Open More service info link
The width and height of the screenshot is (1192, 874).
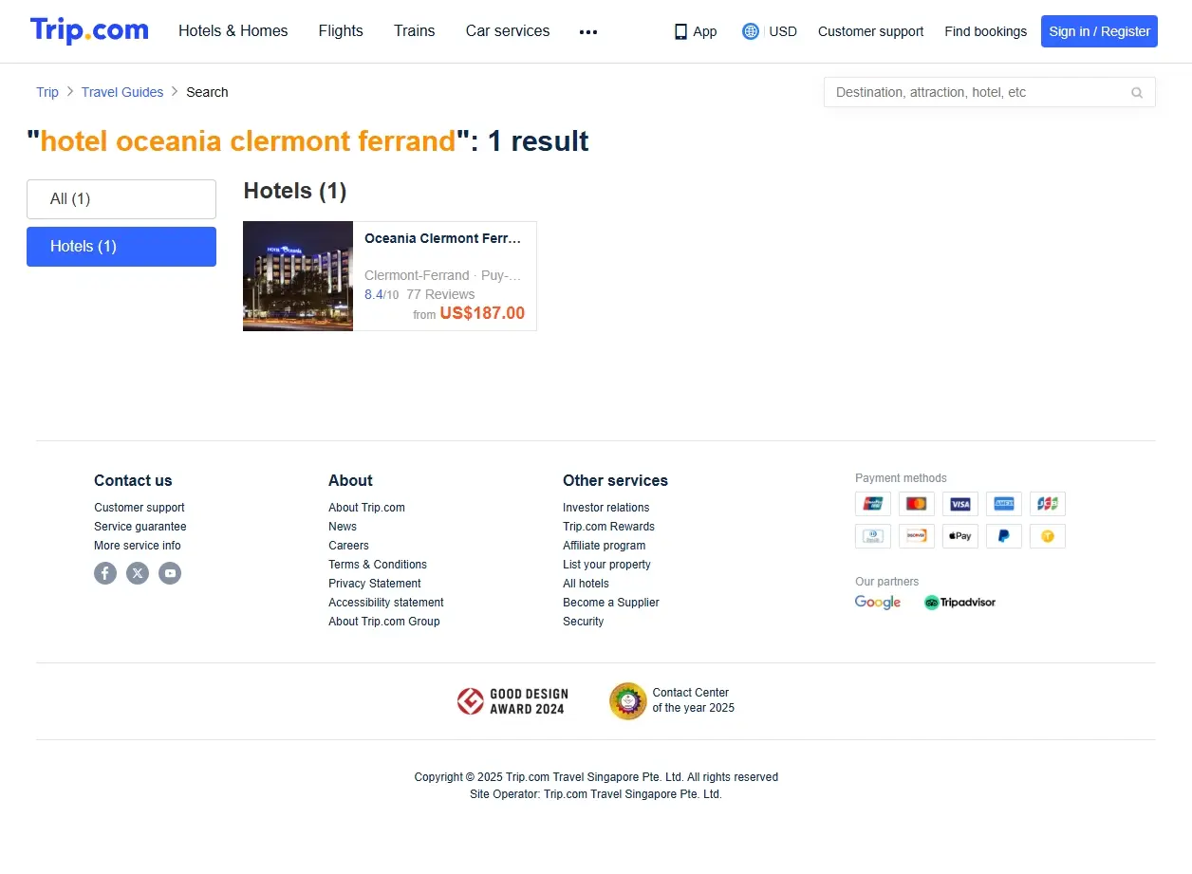coord(138,546)
